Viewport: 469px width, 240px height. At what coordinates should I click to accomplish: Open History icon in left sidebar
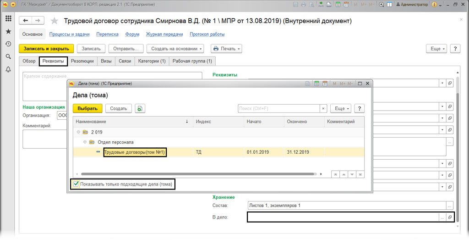(8, 44)
